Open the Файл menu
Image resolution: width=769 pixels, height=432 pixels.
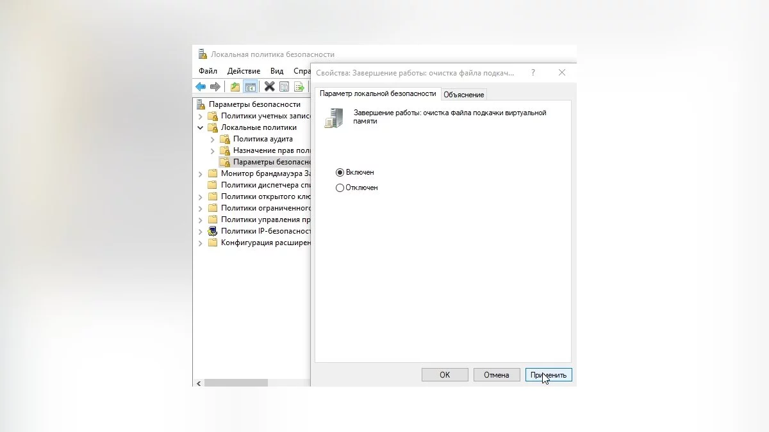click(208, 71)
